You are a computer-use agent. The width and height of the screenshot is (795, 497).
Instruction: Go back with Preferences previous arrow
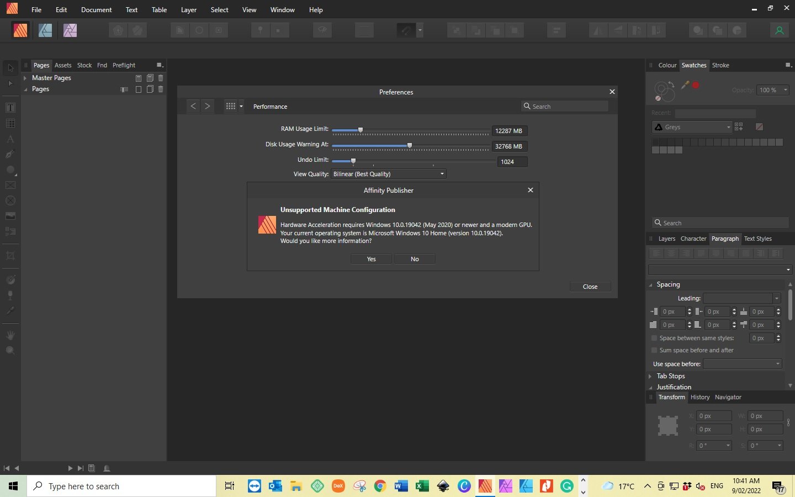coord(193,106)
